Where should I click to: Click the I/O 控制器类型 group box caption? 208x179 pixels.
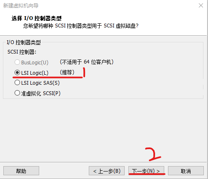(24, 42)
